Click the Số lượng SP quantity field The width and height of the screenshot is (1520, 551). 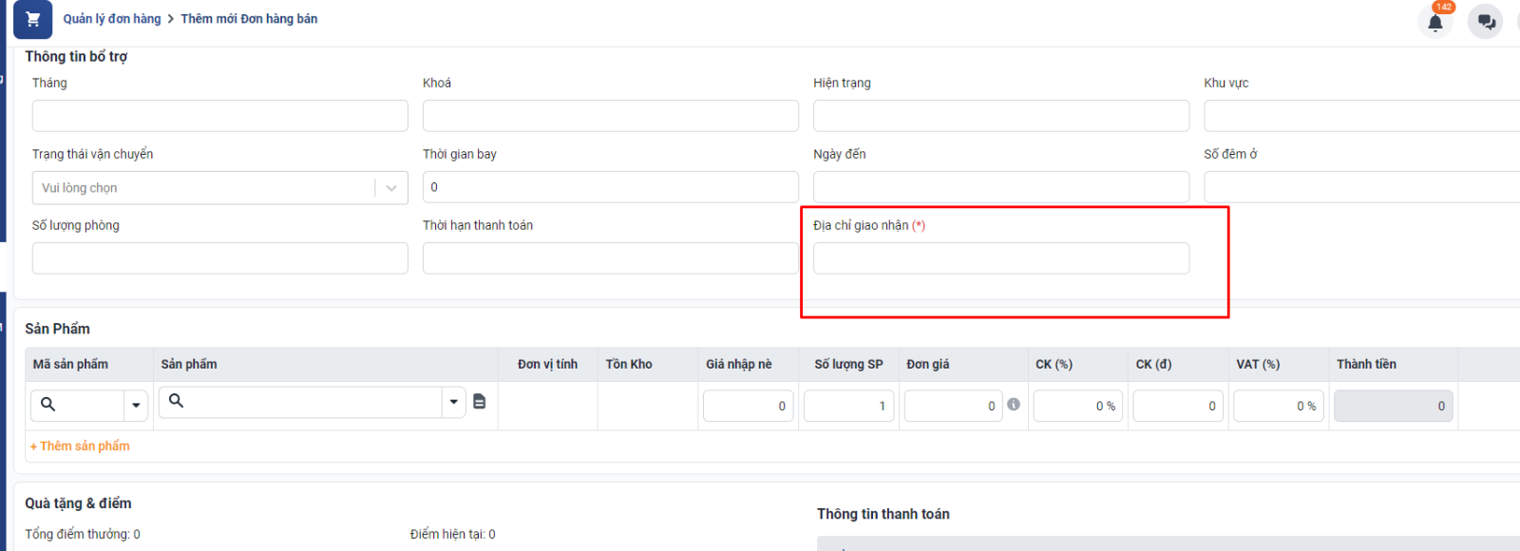tap(847, 406)
